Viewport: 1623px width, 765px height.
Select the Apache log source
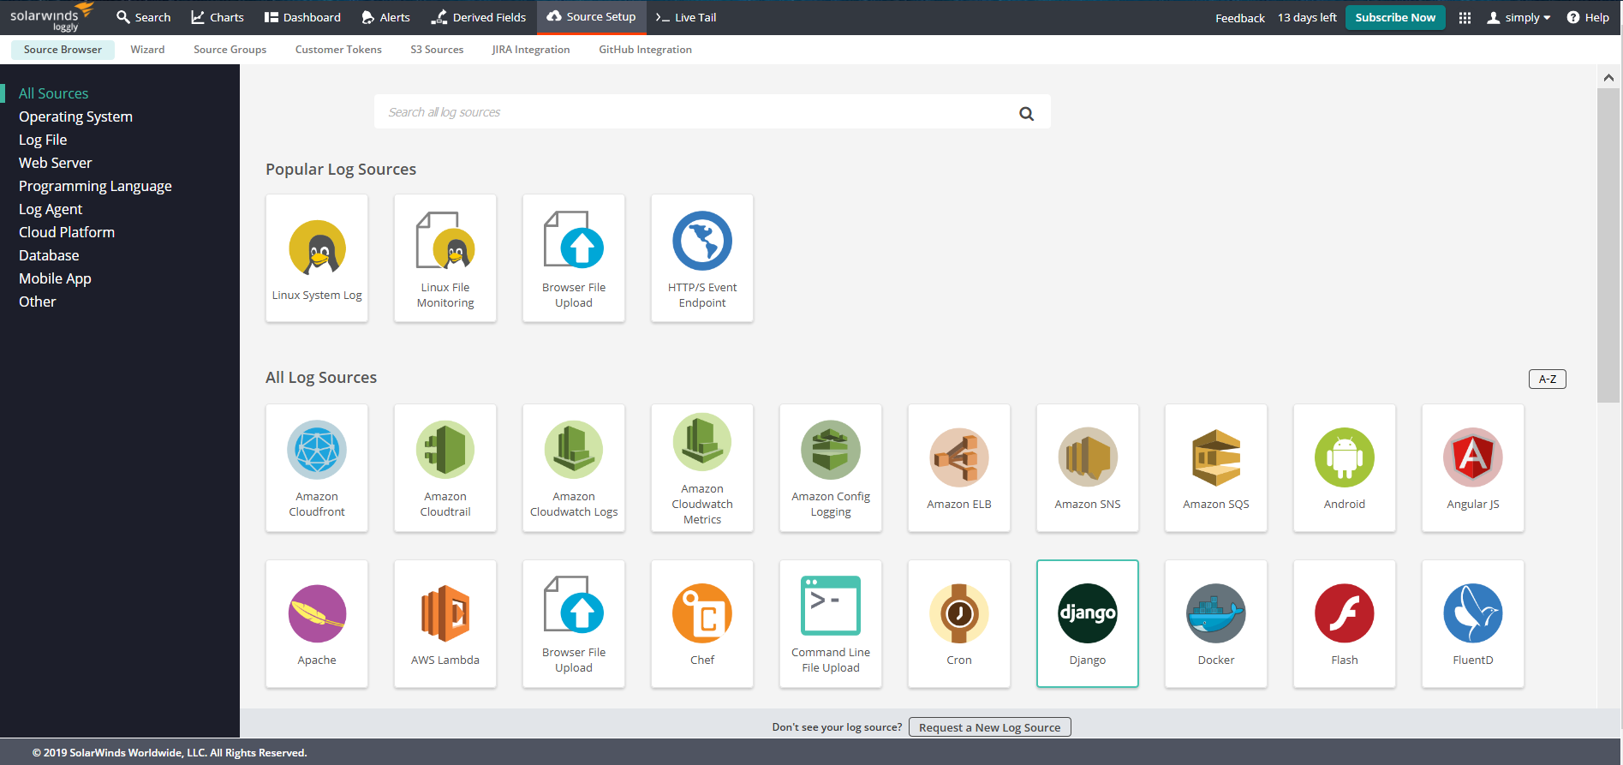point(317,624)
